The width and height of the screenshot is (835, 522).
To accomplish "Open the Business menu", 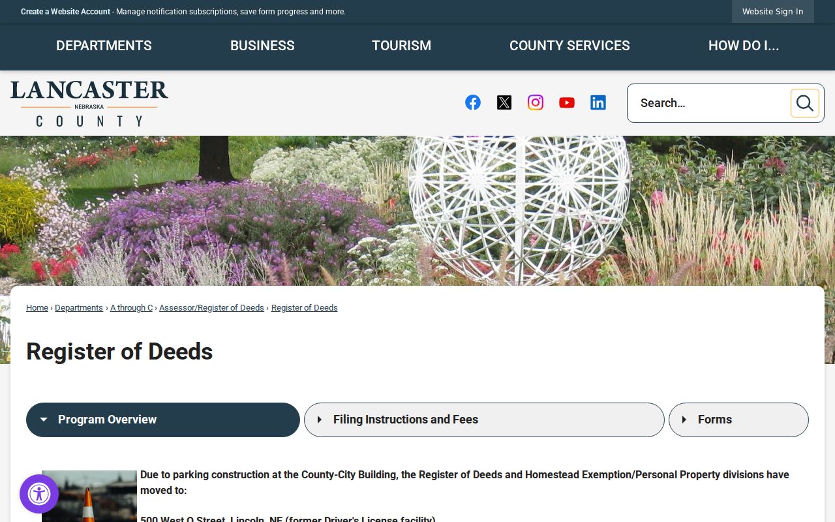I will click(262, 46).
